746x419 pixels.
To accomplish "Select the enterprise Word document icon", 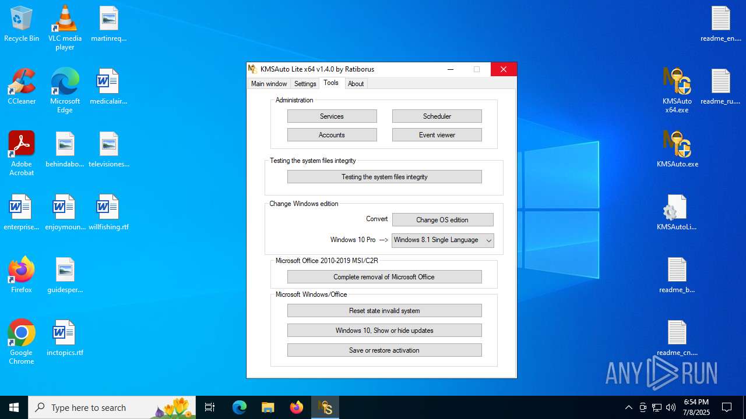I will point(22,213).
